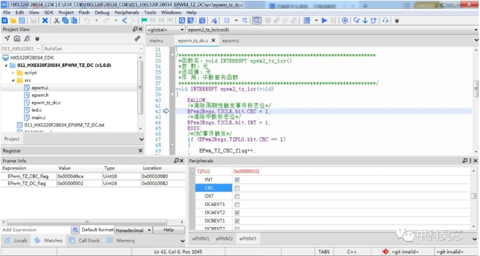Open the Peripherals menu

click(x=126, y=13)
